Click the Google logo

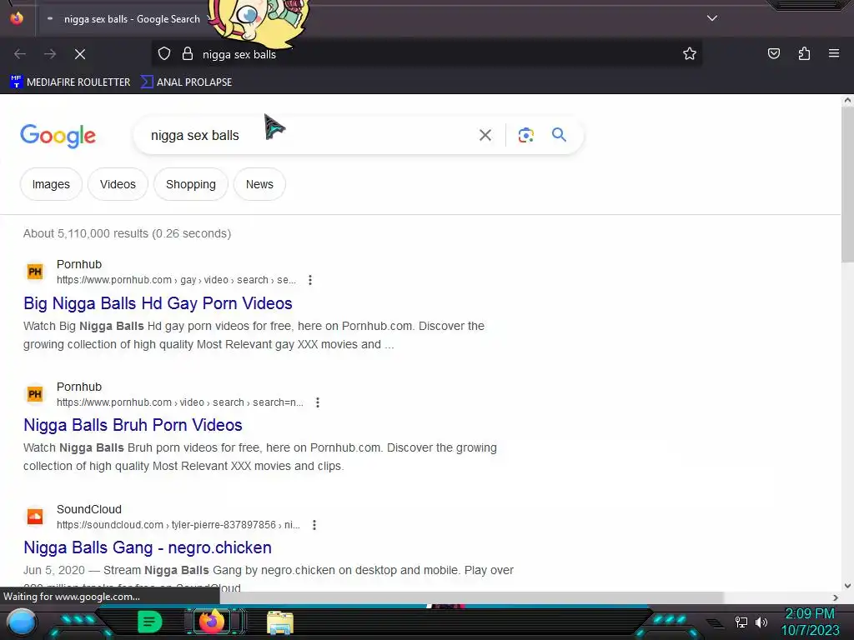point(58,136)
